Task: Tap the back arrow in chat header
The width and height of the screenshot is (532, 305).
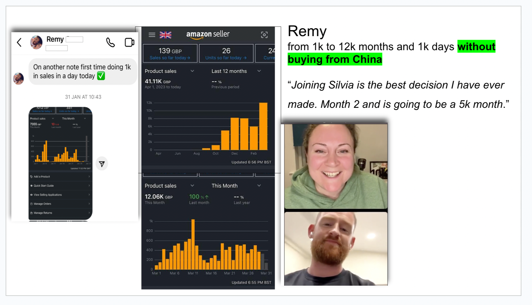Action: [x=19, y=42]
